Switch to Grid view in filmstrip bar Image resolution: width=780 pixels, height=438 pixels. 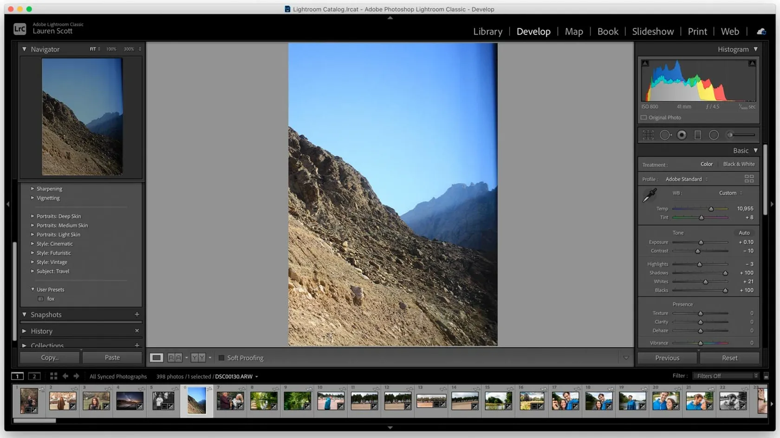pos(53,376)
